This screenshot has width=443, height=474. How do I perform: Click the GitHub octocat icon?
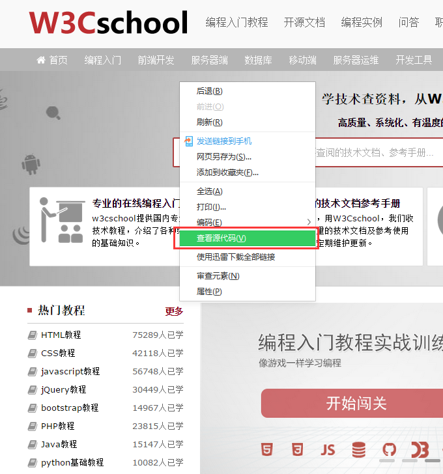389,449
